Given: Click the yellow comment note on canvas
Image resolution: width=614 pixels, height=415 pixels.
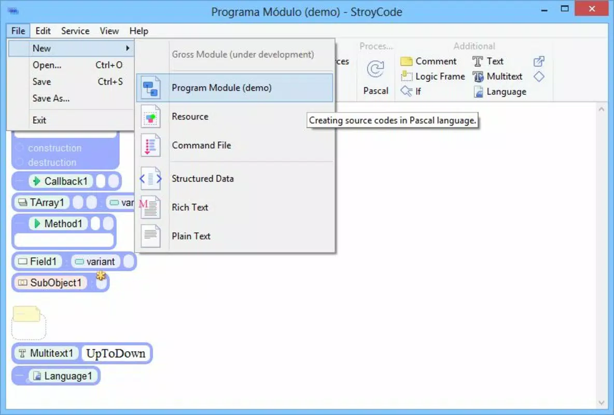Looking at the screenshot, I should (26, 314).
